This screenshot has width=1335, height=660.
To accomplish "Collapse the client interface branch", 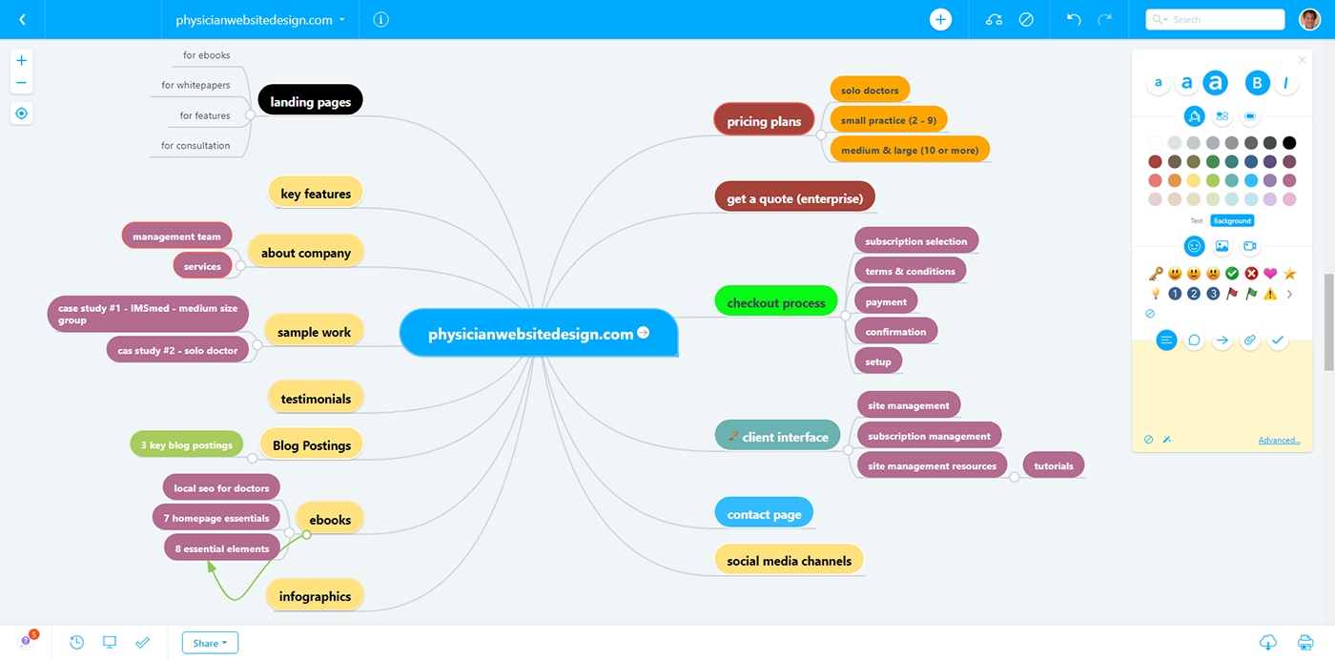I will coord(848,450).
